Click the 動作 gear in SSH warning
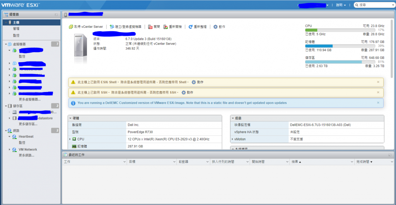The width and height of the screenshot is (396, 205). [184, 92]
